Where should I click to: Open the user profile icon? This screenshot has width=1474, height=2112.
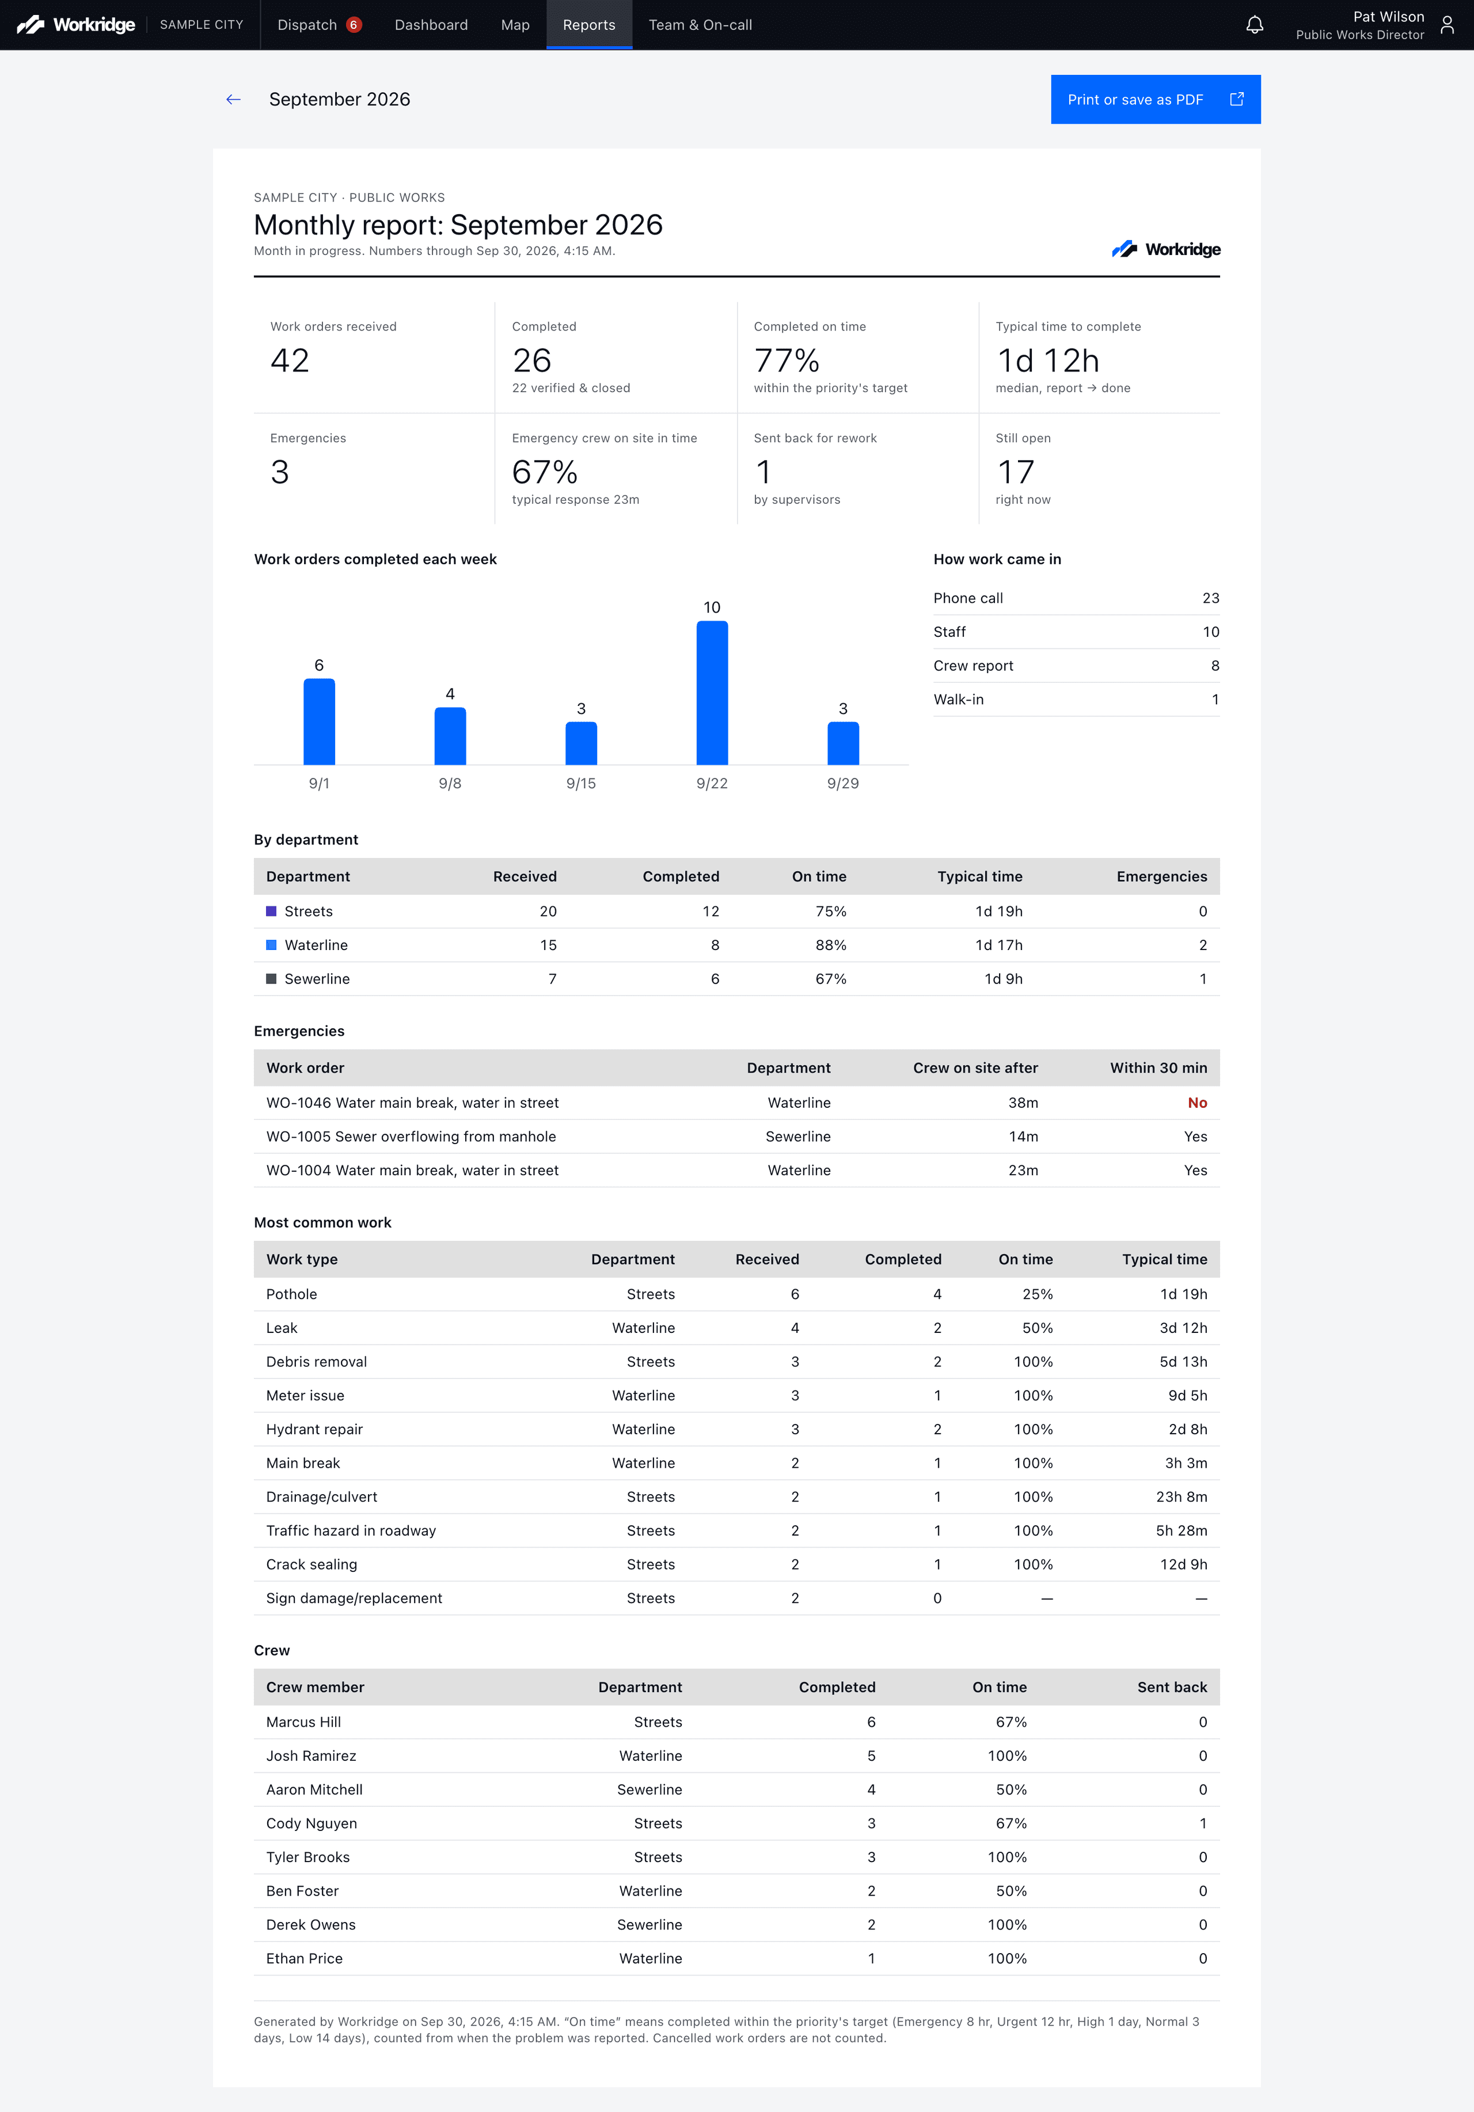click(x=1448, y=25)
